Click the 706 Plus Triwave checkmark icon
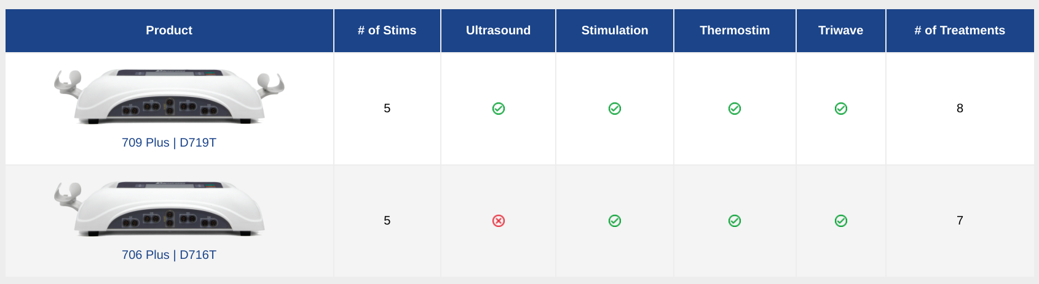 841,221
